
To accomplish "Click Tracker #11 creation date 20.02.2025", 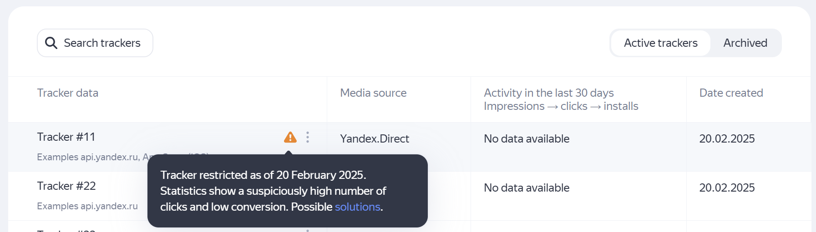I will click(727, 139).
